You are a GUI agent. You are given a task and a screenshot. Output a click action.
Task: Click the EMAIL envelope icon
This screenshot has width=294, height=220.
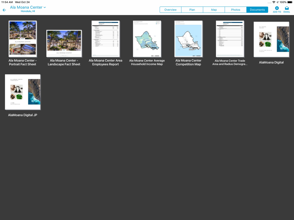coord(287,8)
